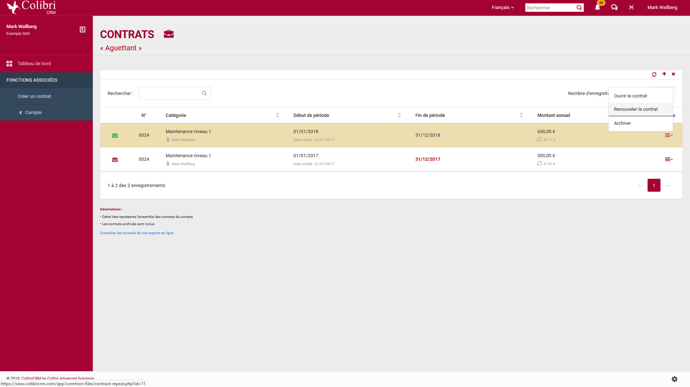
Task: Click the N° column header
Action: pyautogui.click(x=144, y=115)
